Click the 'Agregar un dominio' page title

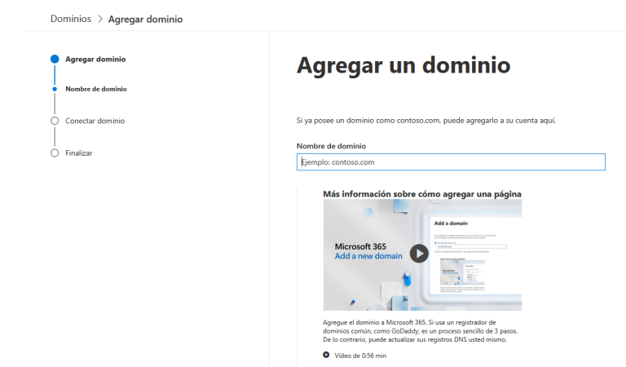click(403, 66)
